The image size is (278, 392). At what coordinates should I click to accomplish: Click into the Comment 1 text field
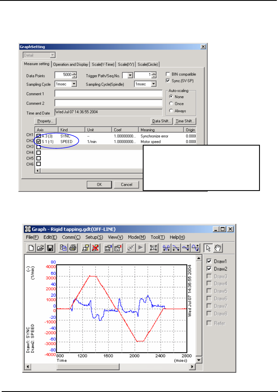pyautogui.click(x=108, y=94)
